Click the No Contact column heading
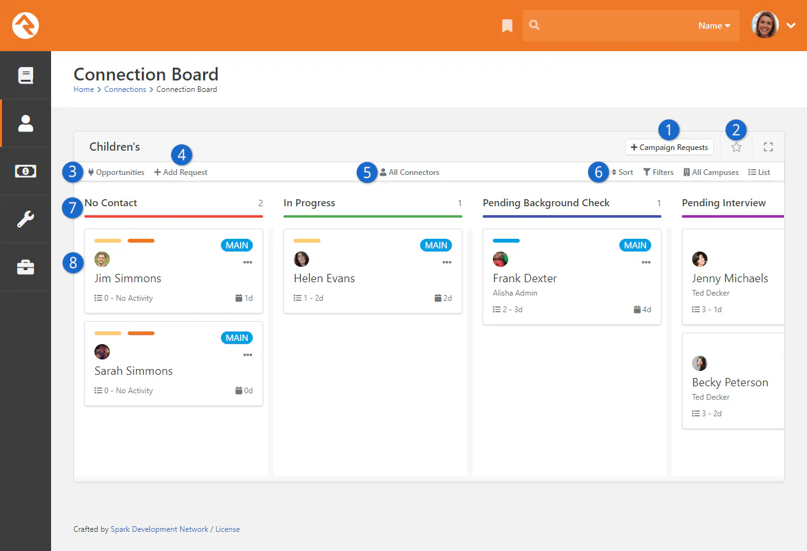 pos(111,203)
